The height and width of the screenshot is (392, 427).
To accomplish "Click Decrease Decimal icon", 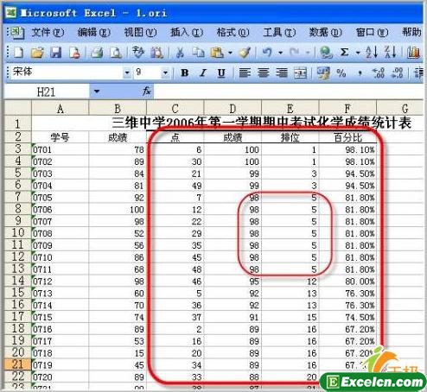I will tap(397, 73).
